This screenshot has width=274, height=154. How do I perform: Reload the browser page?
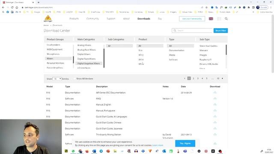click(12, 7)
